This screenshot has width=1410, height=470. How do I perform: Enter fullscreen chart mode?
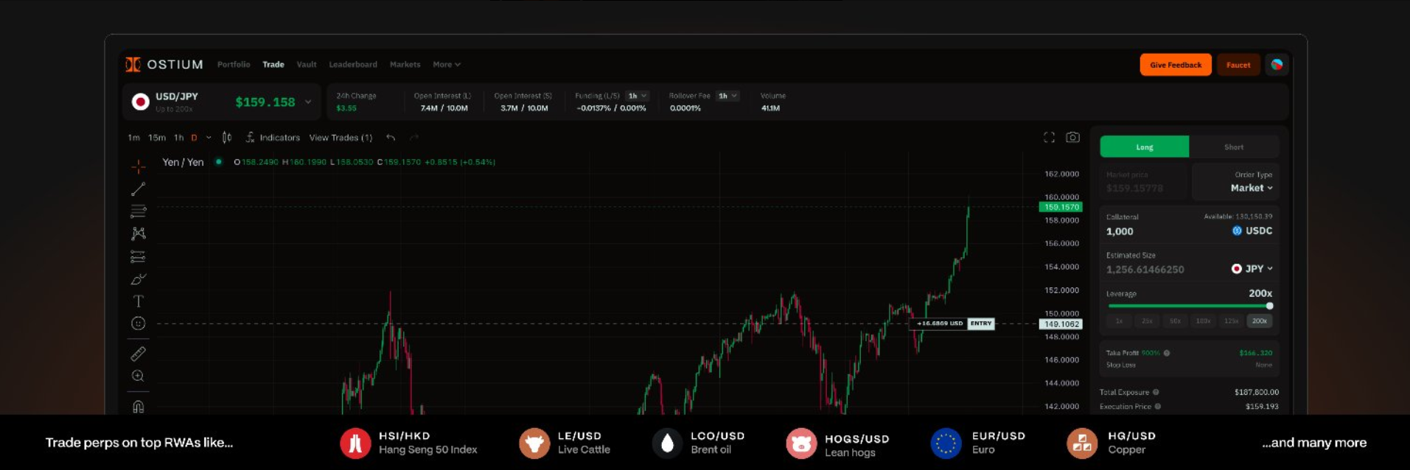(1049, 138)
